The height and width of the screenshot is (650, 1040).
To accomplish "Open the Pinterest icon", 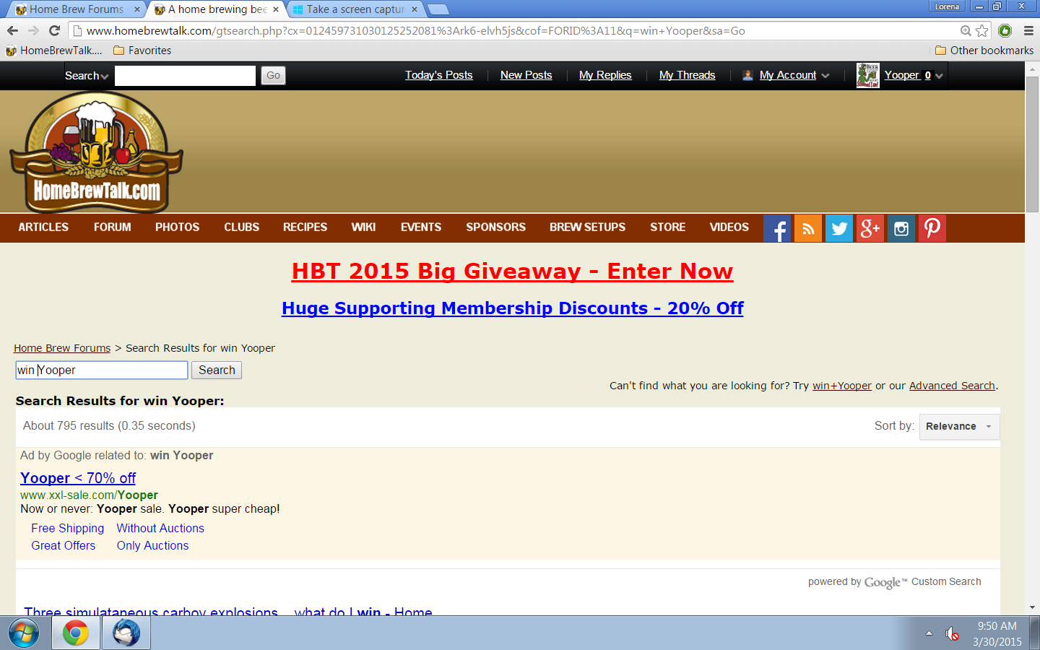I will tap(932, 228).
